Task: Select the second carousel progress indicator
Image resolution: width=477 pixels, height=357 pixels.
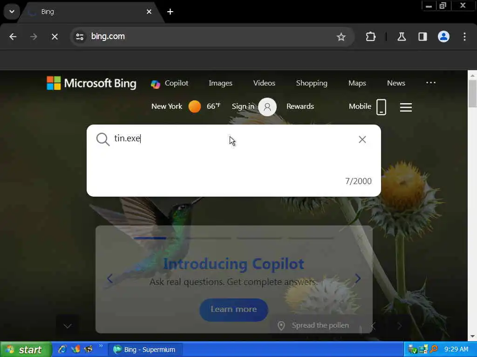Action: click(209, 238)
